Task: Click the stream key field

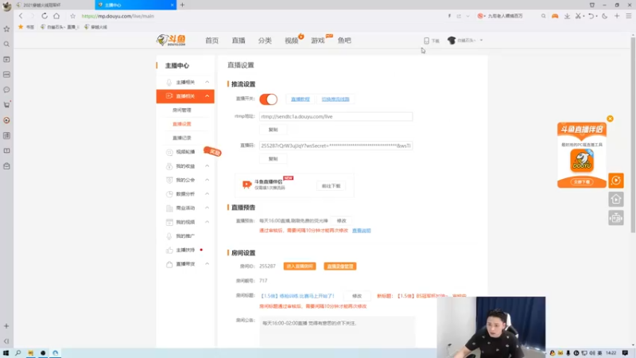Action: (x=335, y=146)
